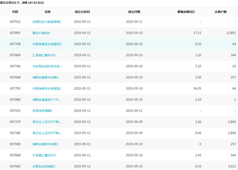238x170 pixels.
Task: Select the code 007068
Action: click(15, 77)
